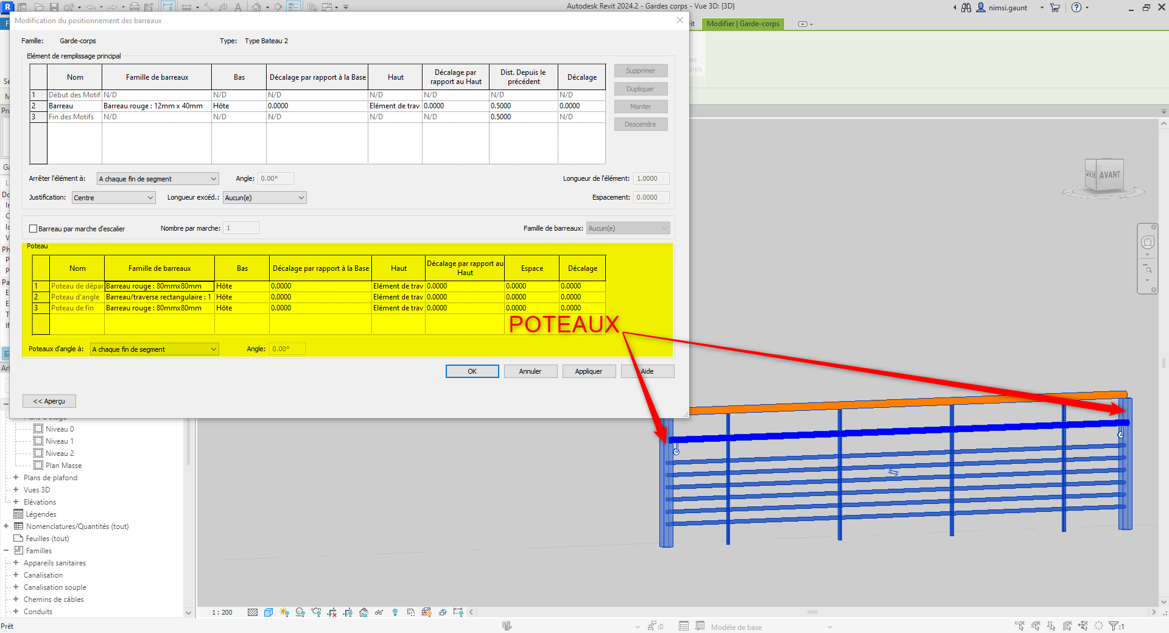This screenshot has height=633, width=1169.
Task: Print using the printer icon
Action: tap(135, 7)
